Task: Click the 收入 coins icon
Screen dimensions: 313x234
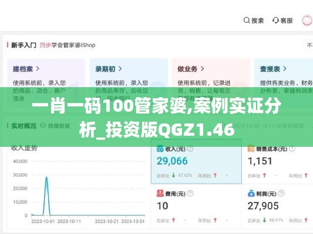Action: (x=160, y=149)
